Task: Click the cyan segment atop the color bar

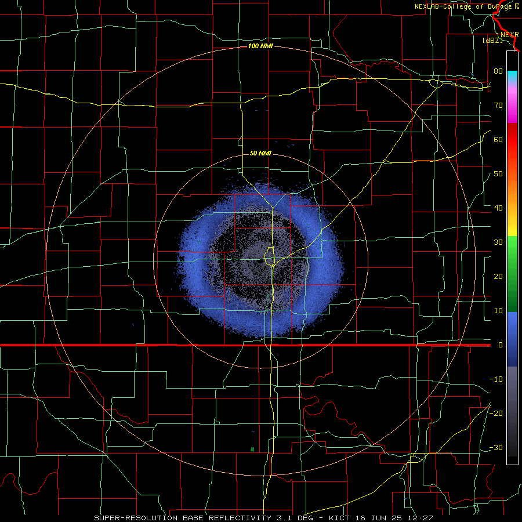Action: [x=512, y=76]
